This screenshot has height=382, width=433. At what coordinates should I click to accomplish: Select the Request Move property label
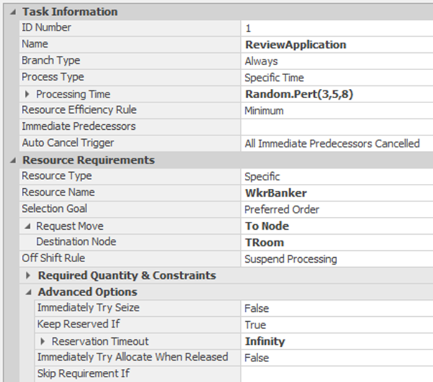pyautogui.click(x=70, y=226)
